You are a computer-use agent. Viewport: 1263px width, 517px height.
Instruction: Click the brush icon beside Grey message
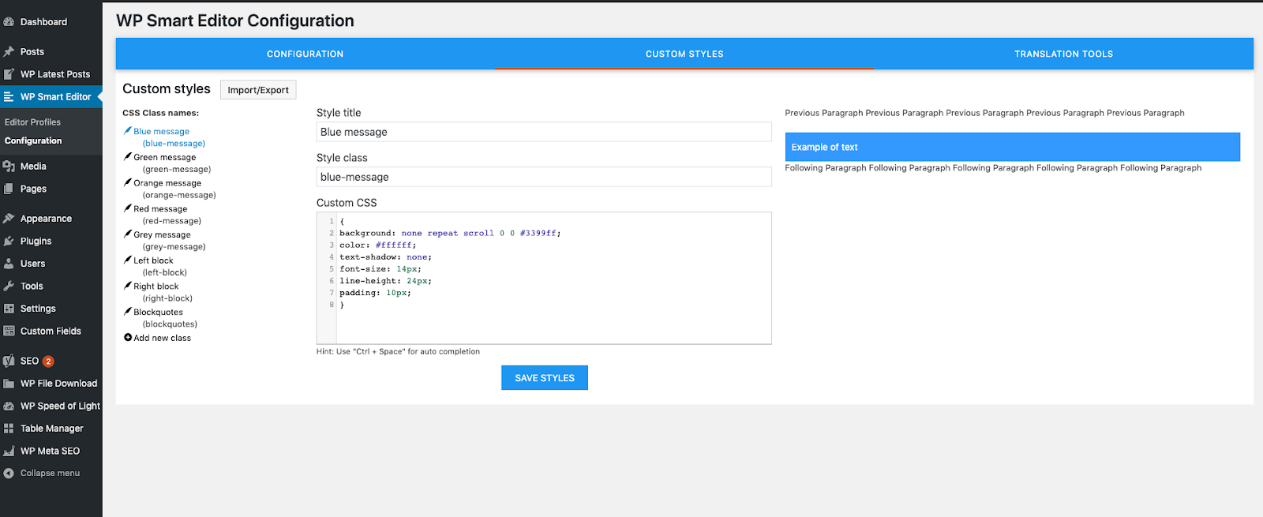[x=128, y=234]
